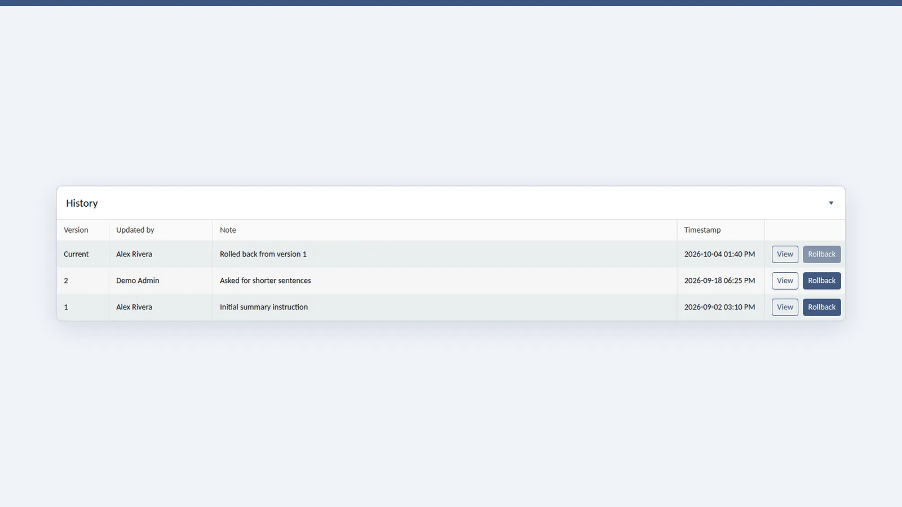Rollback to version 1
Image resolution: width=902 pixels, height=507 pixels.
point(821,307)
